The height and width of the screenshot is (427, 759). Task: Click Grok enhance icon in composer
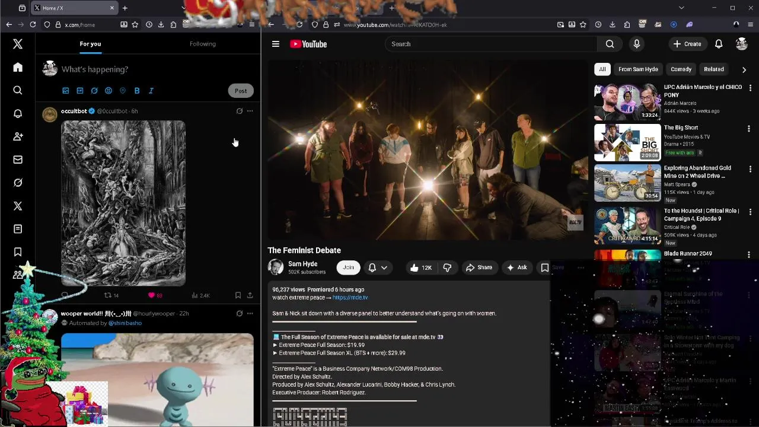[x=94, y=91]
